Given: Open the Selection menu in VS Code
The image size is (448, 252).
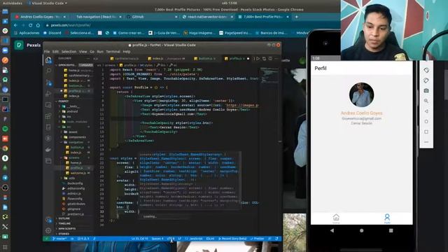Looking at the screenshot, I should (x=69, y=52).
